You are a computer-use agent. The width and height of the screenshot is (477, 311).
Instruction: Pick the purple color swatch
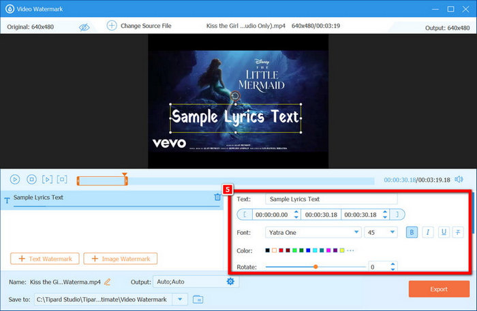click(335, 250)
